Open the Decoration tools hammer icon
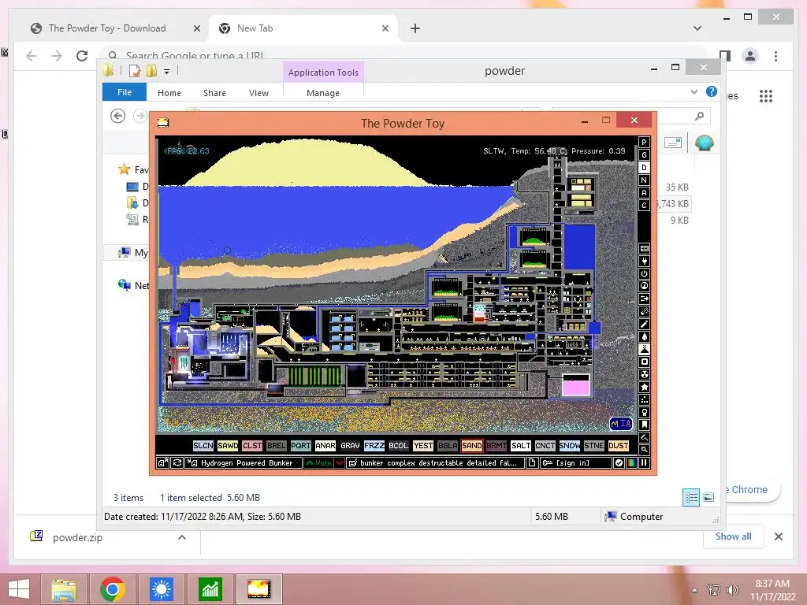 tap(644, 437)
